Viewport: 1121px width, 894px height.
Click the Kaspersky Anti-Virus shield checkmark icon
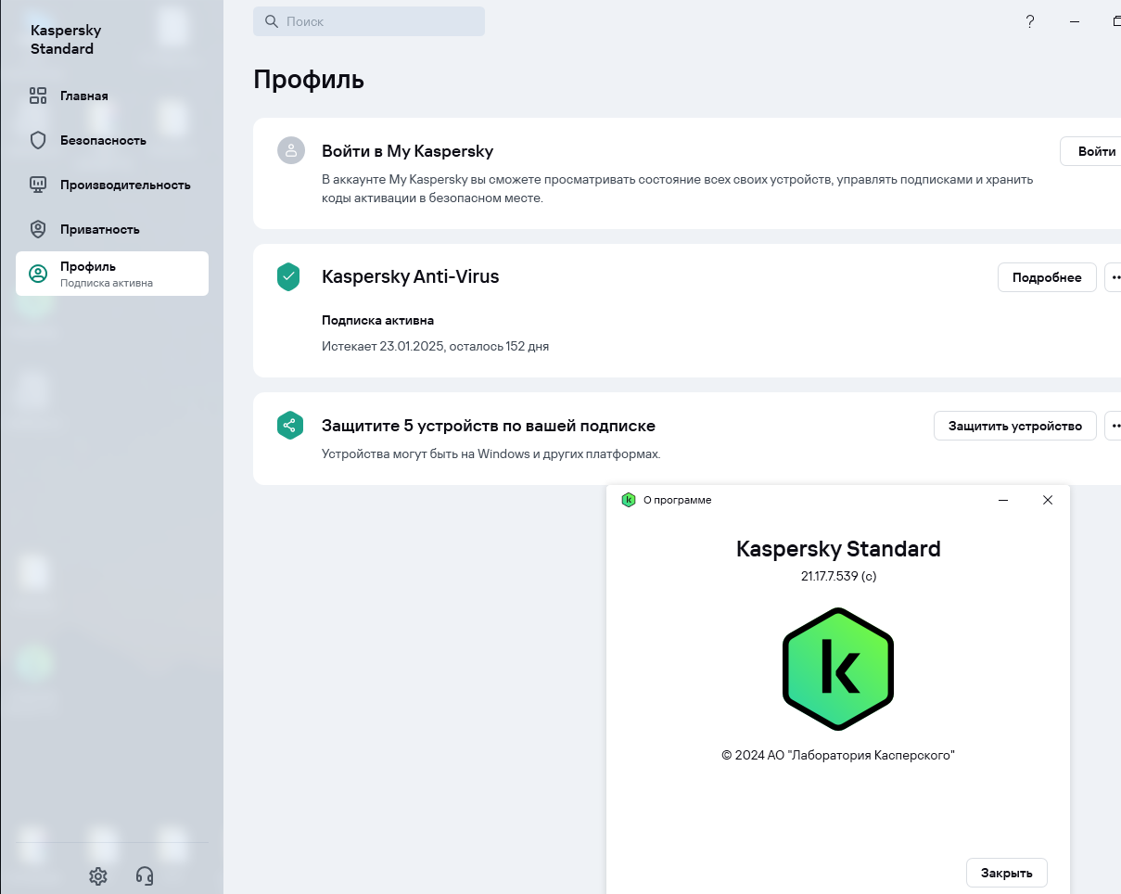(x=289, y=276)
